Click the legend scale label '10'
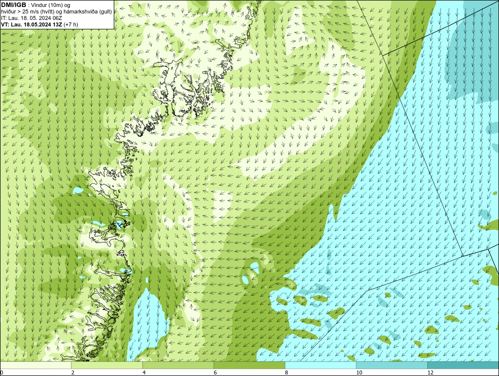 [x=359, y=373]
